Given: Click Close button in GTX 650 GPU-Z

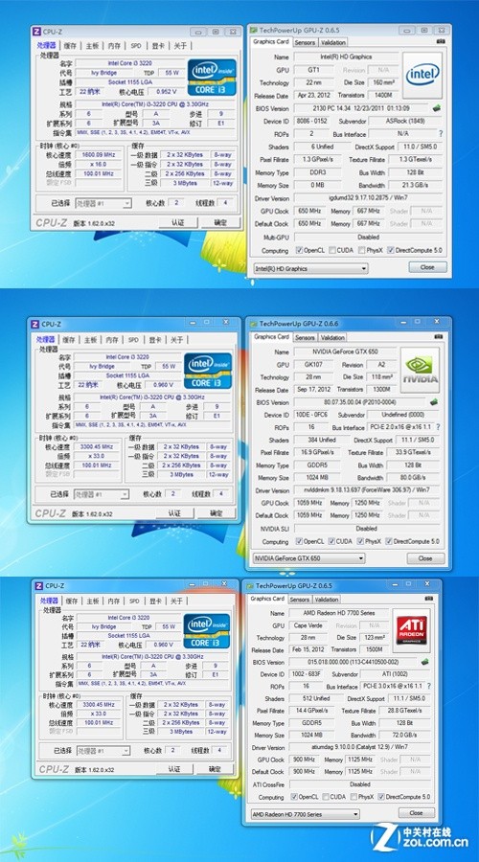Looking at the screenshot, I should (x=425, y=558).
